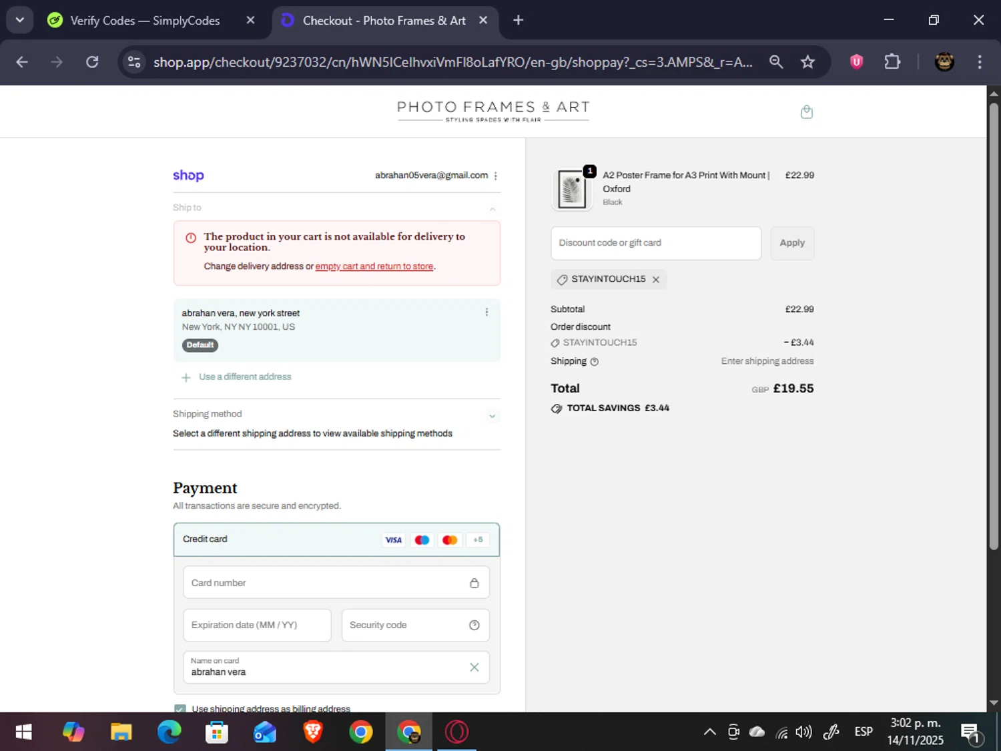This screenshot has height=751, width=1001.
Task: Bookmark this page with the star icon
Action: [807, 62]
